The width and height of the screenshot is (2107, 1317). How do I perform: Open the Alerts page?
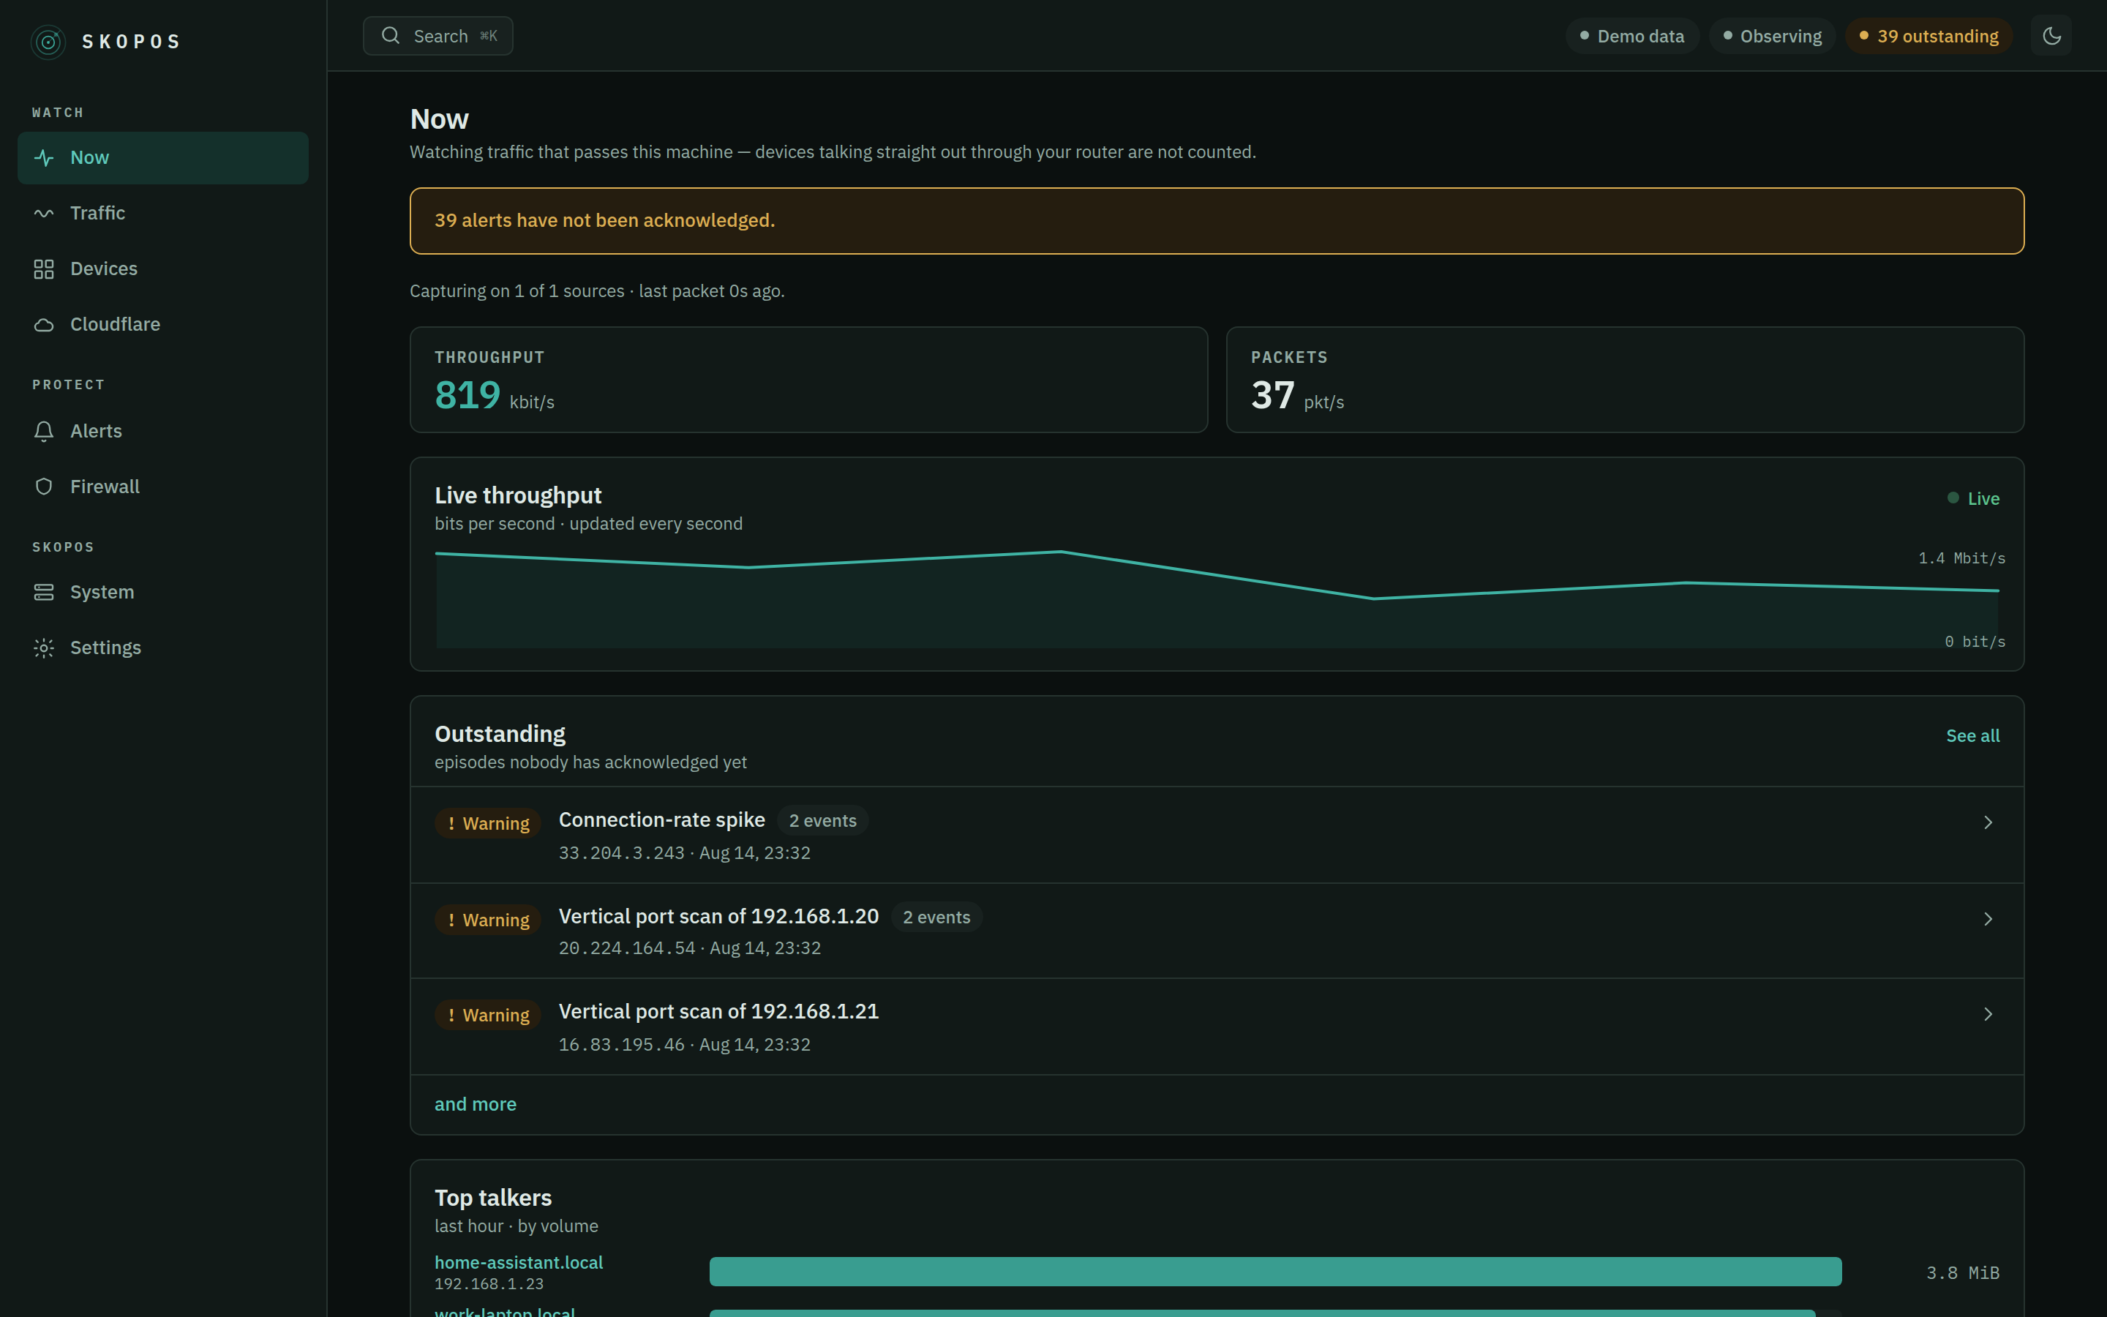163,431
